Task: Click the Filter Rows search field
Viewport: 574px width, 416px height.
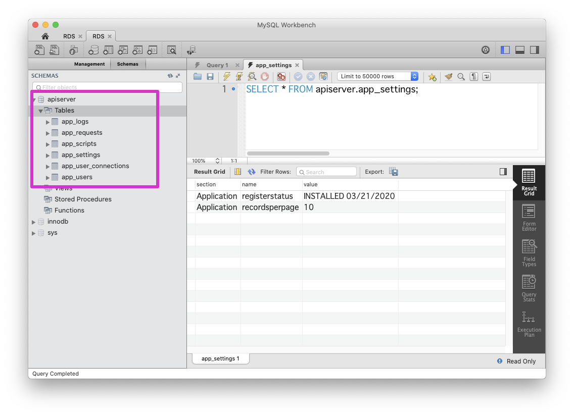Action: tap(326, 172)
